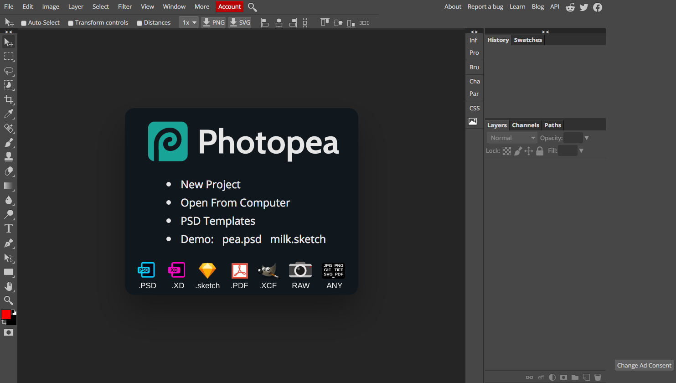Open Photopea's Facebook page icon
Screen dimensions: 676x383
point(598,7)
